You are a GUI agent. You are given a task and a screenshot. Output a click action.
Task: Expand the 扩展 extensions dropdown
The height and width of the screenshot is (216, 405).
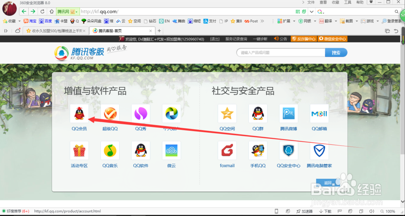(294, 21)
